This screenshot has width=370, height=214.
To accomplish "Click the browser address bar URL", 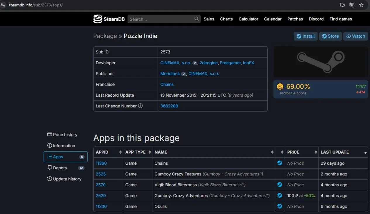I will point(35,5).
